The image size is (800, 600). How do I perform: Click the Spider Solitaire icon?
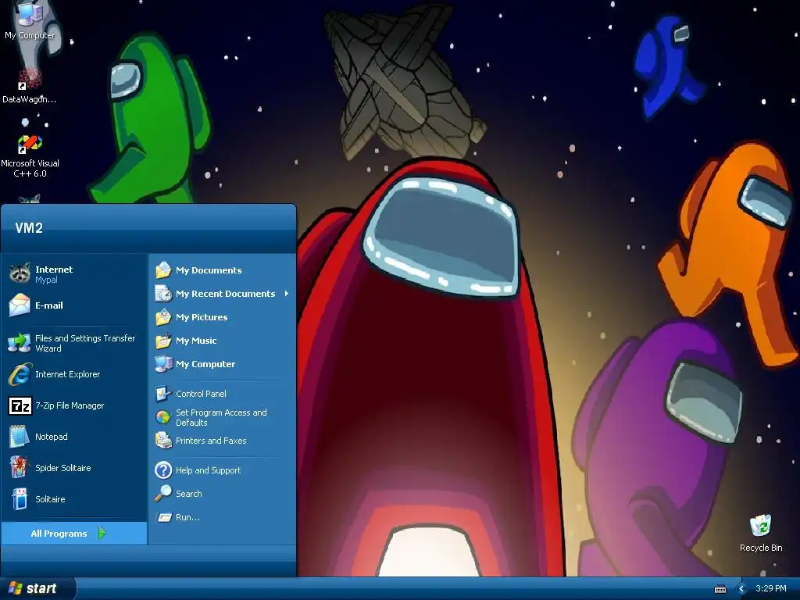(x=19, y=467)
